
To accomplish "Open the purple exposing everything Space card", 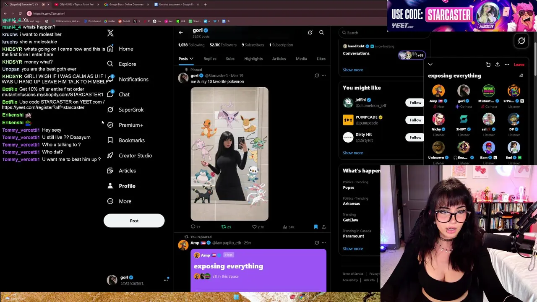I will 258,271.
